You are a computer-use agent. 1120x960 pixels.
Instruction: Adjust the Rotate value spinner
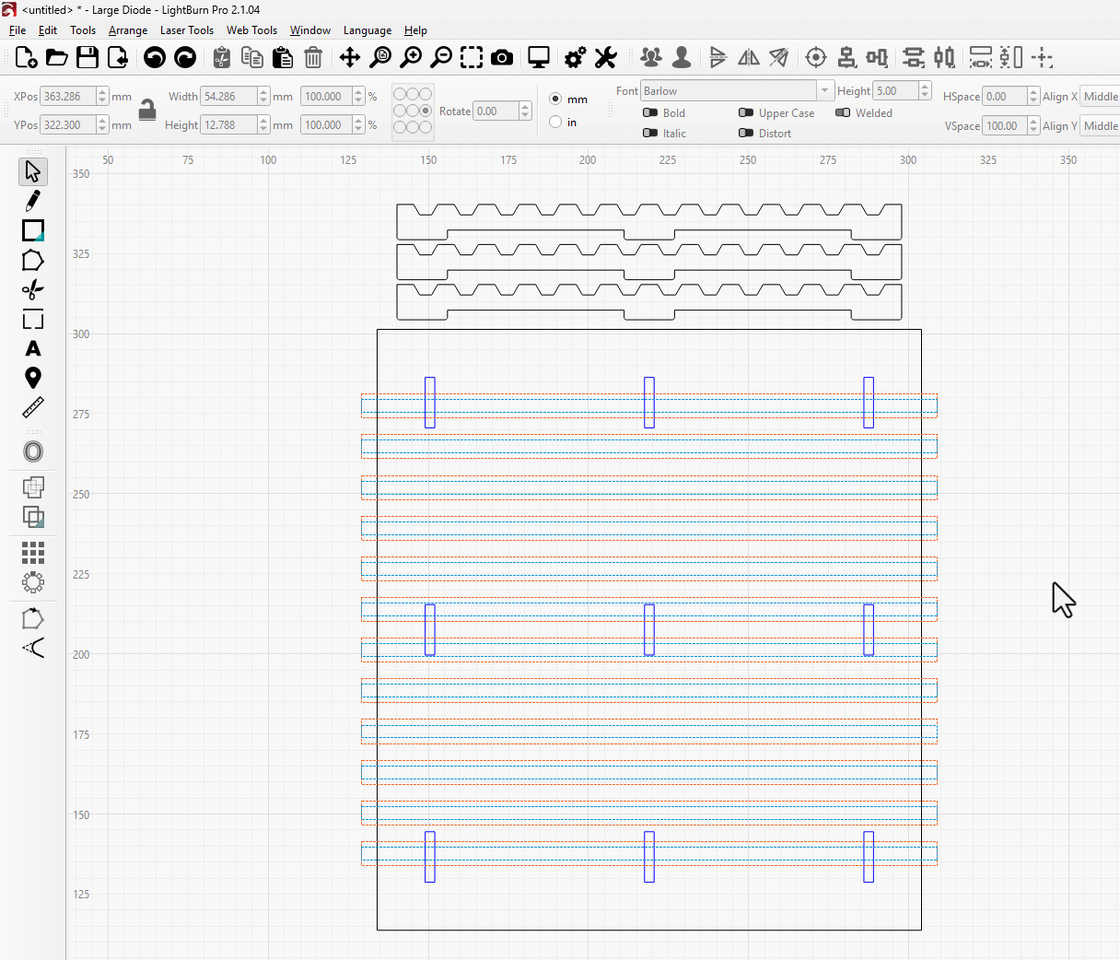coord(525,111)
